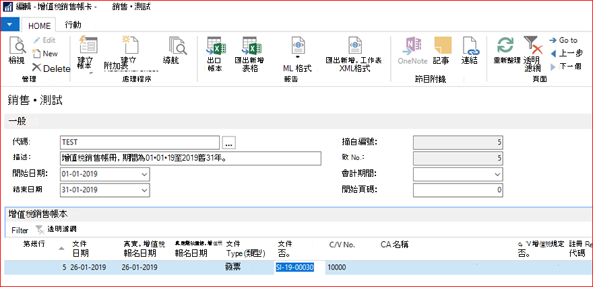The image size is (593, 287).
Task: Click the 記事 (Notes) sticky note icon
Action: point(443,46)
